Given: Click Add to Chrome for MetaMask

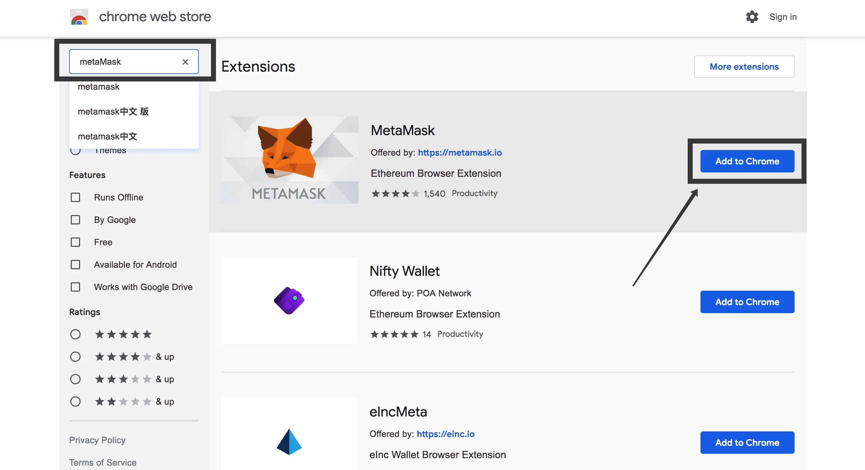Looking at the screenshot, I should tap(747, 161).
